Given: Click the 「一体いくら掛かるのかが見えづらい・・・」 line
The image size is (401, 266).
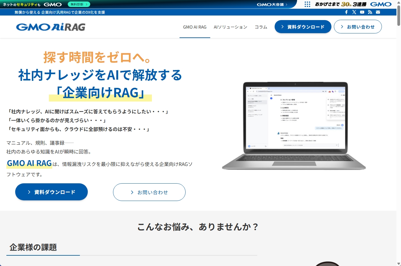Looking at the screenshot, I should point(57,120).
